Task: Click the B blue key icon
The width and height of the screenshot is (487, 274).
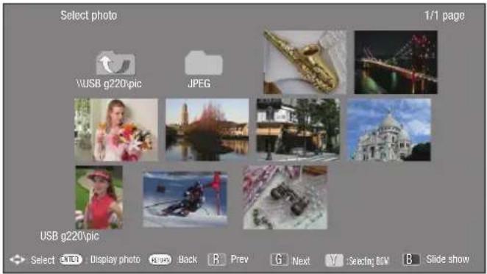Action: 411,259
